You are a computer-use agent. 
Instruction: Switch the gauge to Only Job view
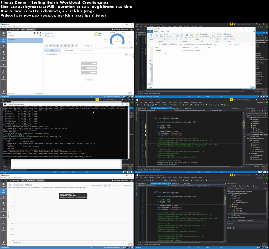[x=112, y=32]
